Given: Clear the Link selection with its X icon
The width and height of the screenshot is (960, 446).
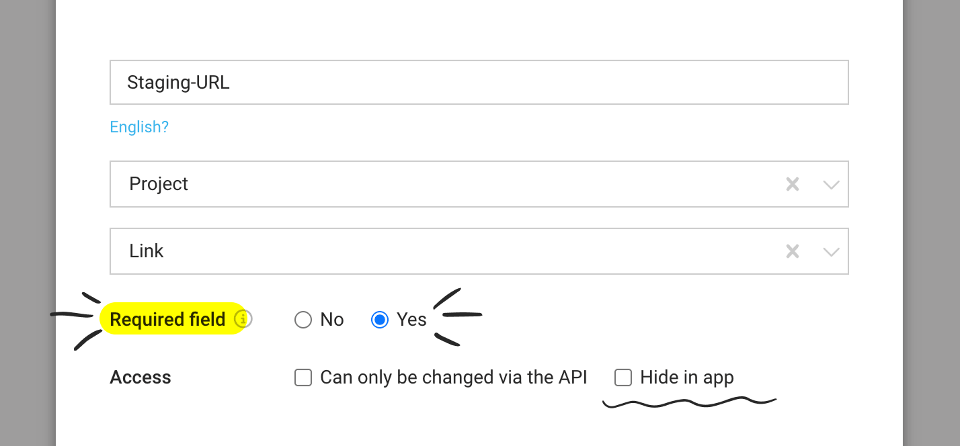Looking at the screenshot, I should [x=793, y=251].
